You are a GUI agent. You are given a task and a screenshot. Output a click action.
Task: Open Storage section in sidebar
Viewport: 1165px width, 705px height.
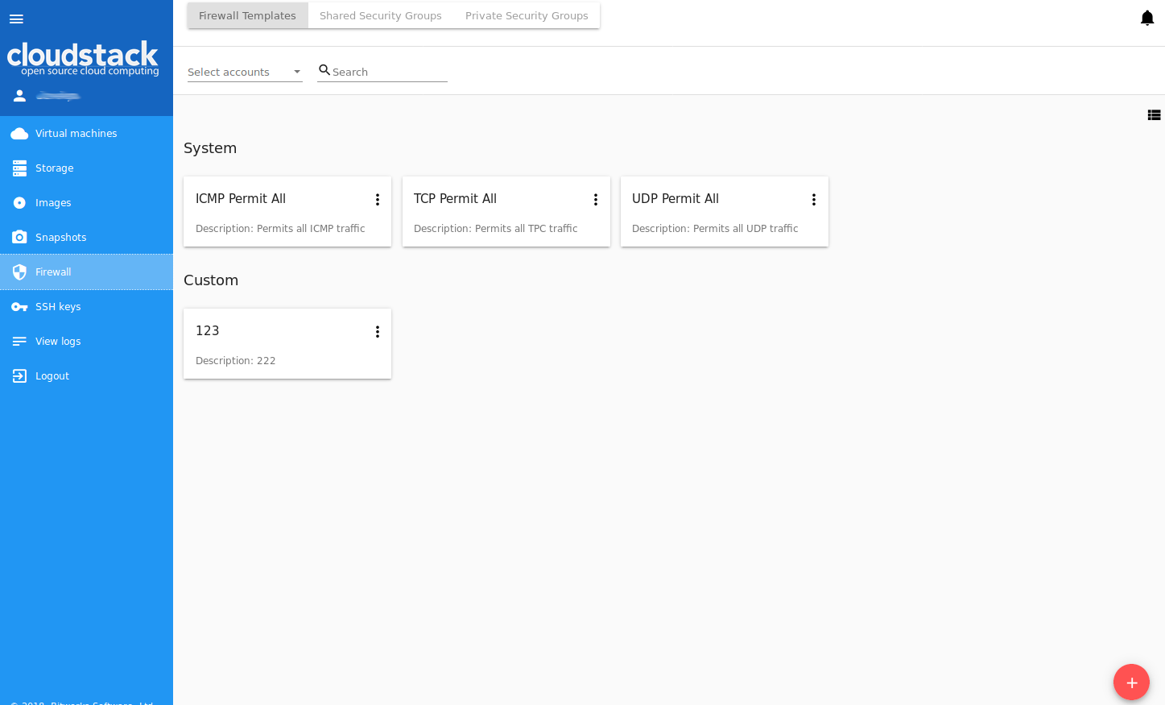[54, 168]
